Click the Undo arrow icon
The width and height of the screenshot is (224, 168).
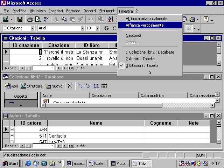tap(91, 19)
